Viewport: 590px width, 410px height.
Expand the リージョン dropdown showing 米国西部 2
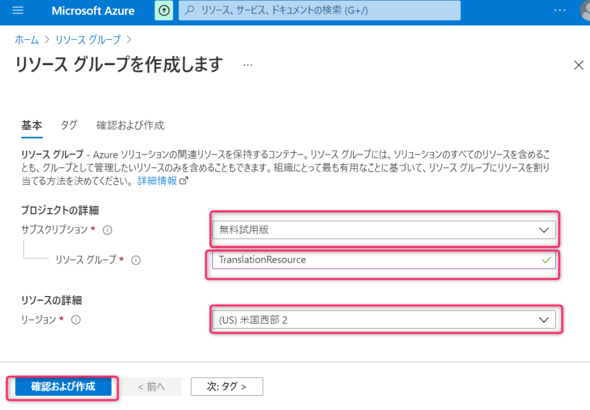pos(384,320)
